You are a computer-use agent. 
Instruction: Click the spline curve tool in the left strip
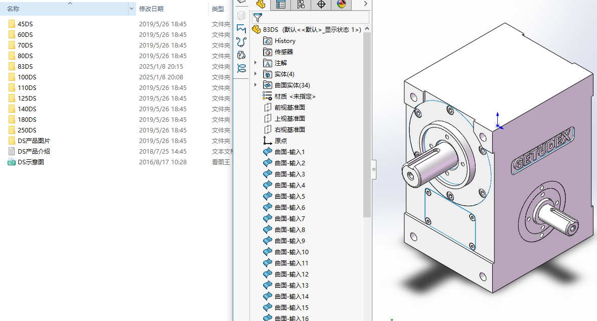click(241, 42)
